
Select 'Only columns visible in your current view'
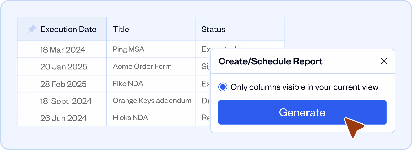point(223,87)
